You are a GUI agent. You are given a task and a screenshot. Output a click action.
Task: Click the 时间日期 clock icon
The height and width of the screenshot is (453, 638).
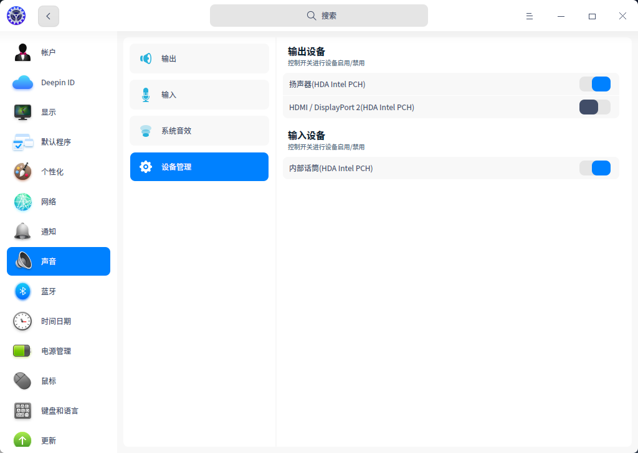coord(23,321)
